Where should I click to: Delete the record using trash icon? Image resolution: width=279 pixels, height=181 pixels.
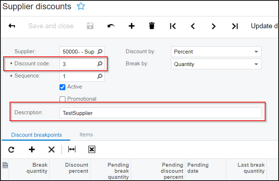tap(152, 26)
